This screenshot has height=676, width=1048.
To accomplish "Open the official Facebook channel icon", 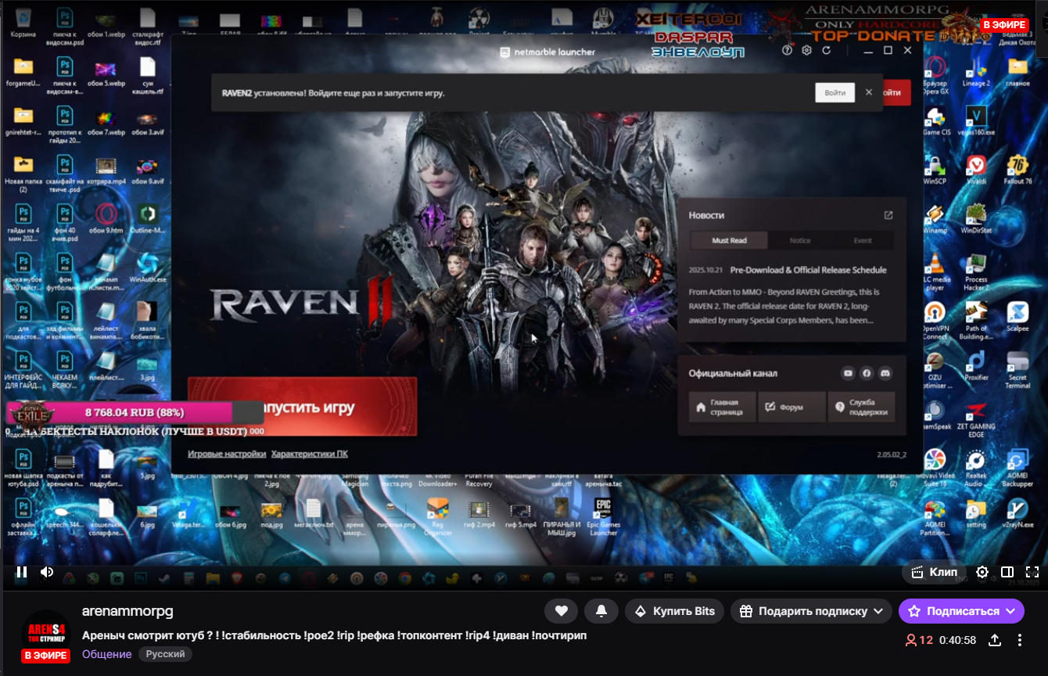I will [867, 373].
